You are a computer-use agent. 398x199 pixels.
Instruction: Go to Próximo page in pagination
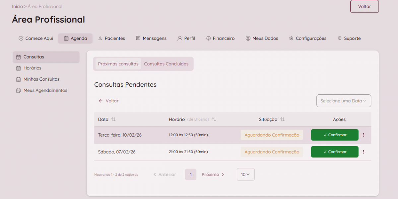(213, 174)
